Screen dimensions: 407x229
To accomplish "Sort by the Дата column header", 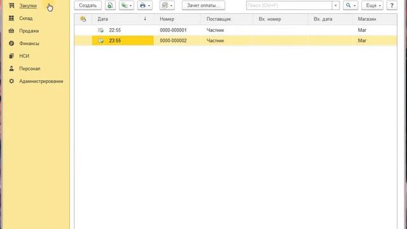I will click(x=123, y=19).
